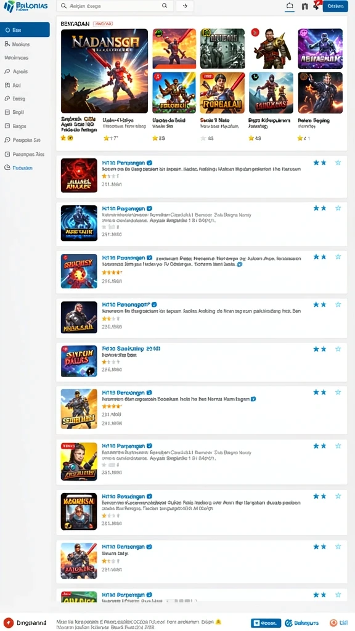
Task: Click the red outlined tag next to the 'BENGADAN' heading
Action: point(103,24)
